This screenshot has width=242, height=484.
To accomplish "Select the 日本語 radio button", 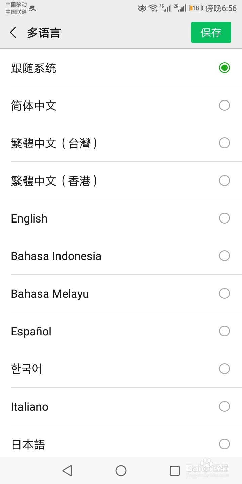I will [x=224, y=444].
